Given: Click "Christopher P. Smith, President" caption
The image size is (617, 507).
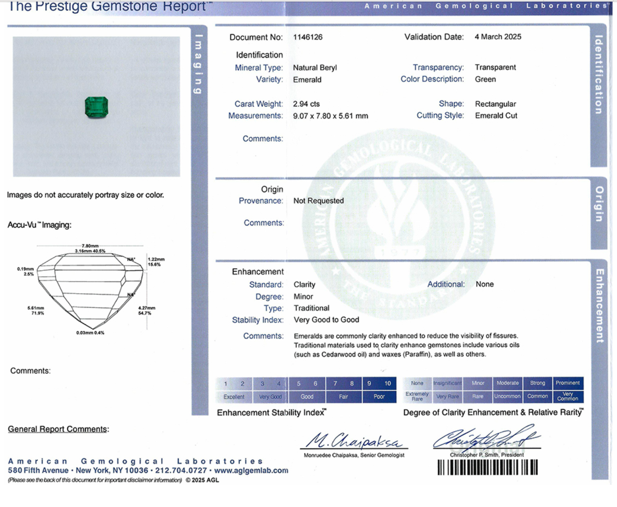Looking at the screenshot, I should pos(486,455).
